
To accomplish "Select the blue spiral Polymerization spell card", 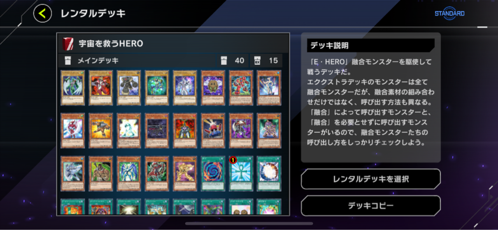I will (213, 174).
